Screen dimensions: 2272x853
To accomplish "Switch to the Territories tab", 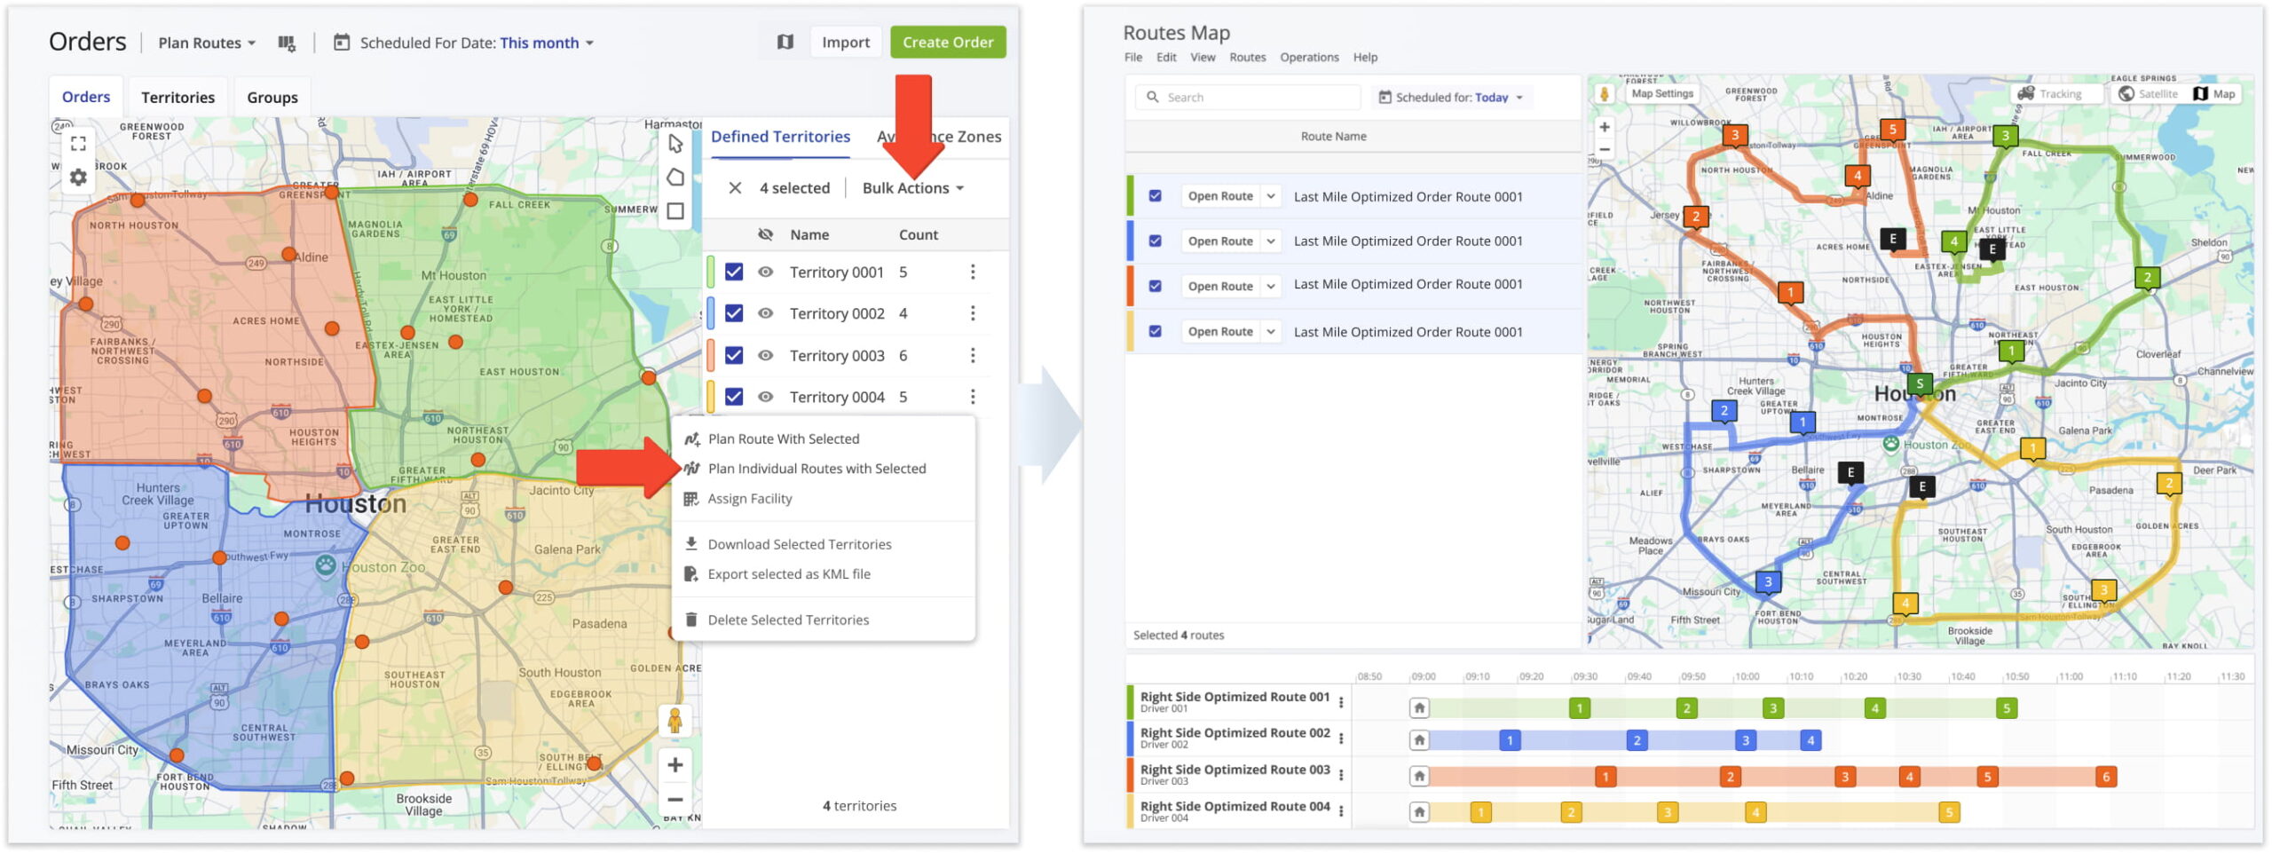I will [177, 98].
